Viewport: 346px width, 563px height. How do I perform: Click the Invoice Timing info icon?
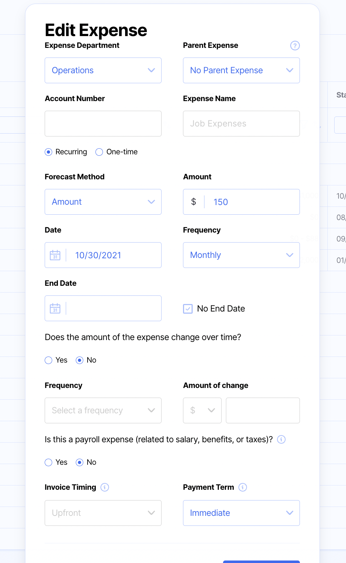105,487
